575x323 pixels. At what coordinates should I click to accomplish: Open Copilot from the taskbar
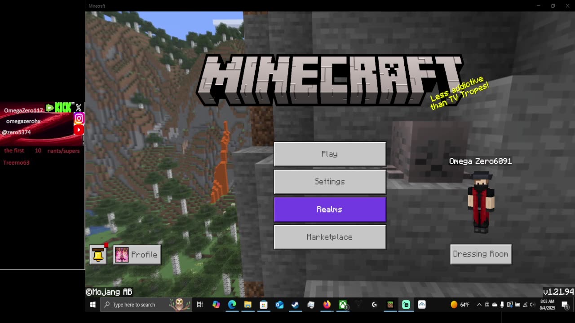(216, 305)
